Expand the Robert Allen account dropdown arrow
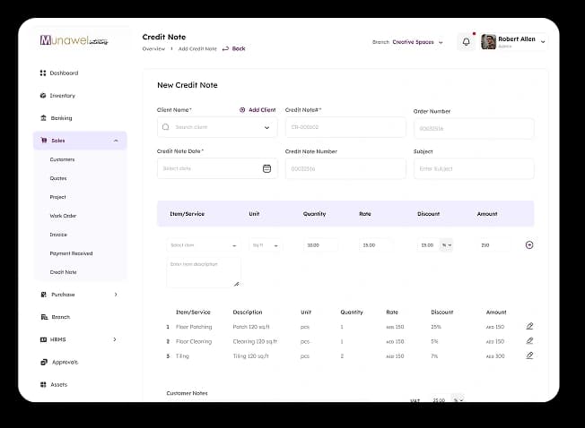Viewport: 585px width, 428px height. click(543, 42)
